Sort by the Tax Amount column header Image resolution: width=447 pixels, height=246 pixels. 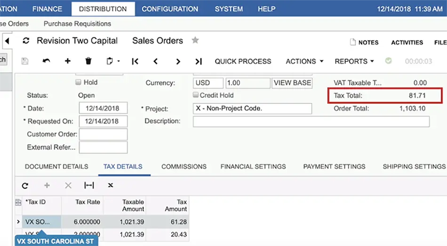(x=168, y=205)
